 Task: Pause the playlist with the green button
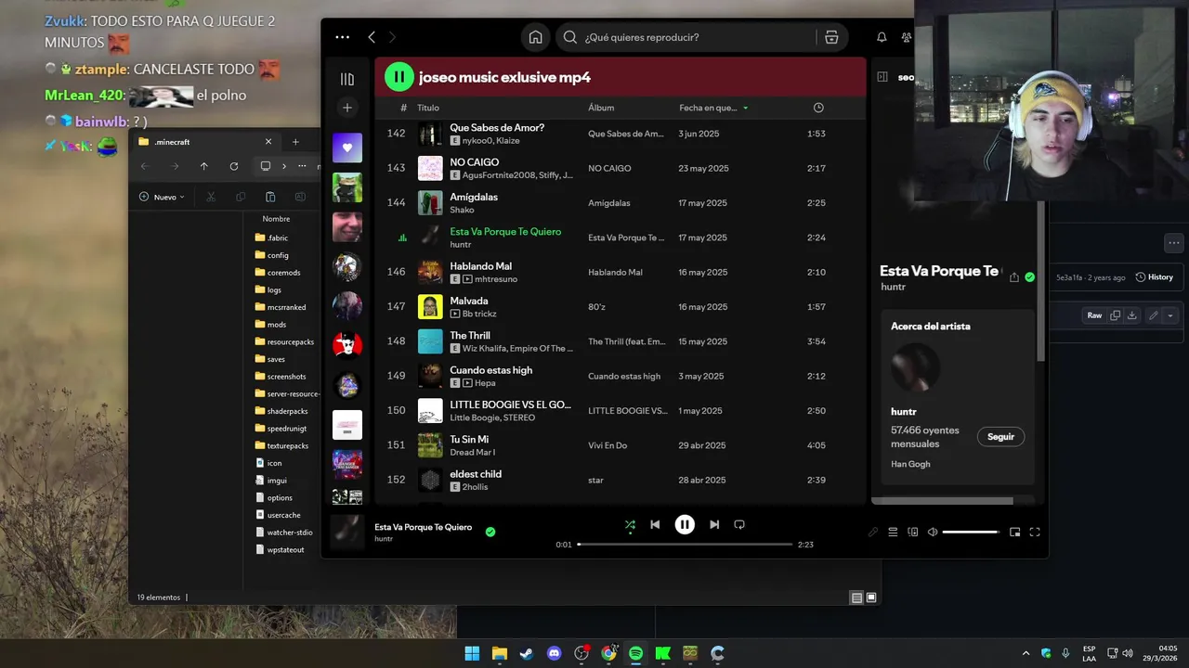(399, 77)
